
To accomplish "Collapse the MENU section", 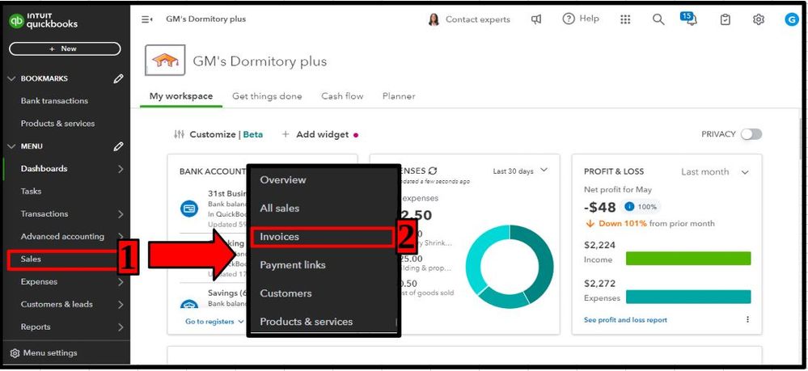I will pos(12,147).
